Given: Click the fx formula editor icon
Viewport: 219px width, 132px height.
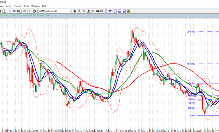Looking at the screenshot, I should coord(84,11).
